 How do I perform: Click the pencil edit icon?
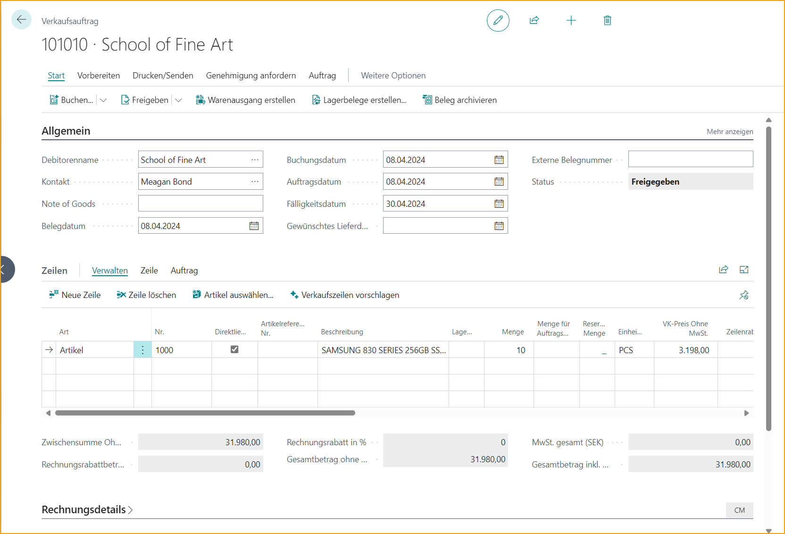coord(498,20)
